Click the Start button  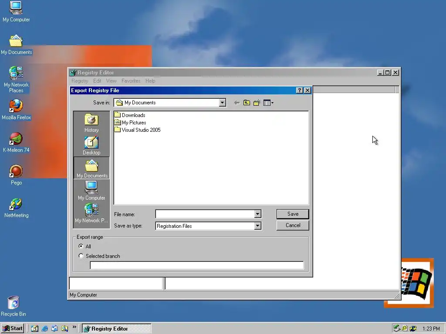(x=12, y=329)
